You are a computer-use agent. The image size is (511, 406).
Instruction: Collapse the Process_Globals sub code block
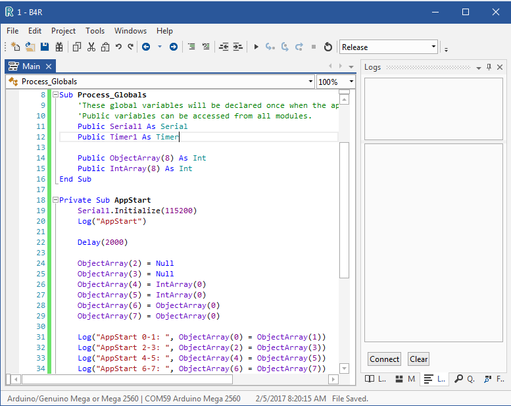coord(55,95)
